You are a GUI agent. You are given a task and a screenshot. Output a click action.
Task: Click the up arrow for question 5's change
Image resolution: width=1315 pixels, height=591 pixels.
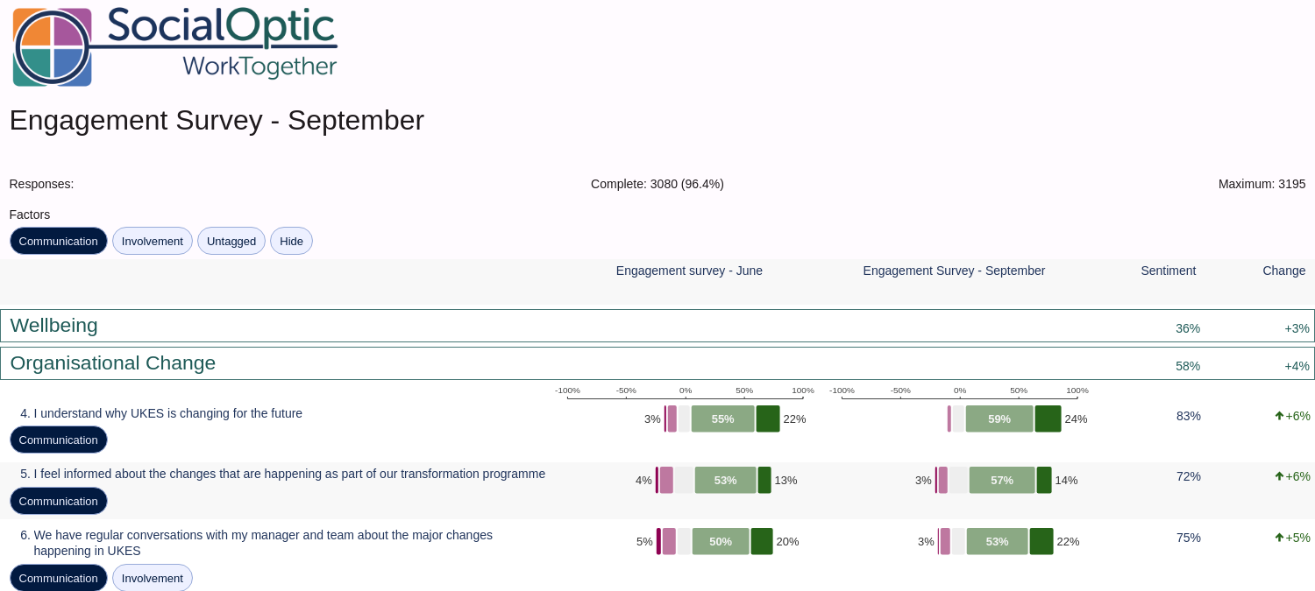pos(1279,476)
